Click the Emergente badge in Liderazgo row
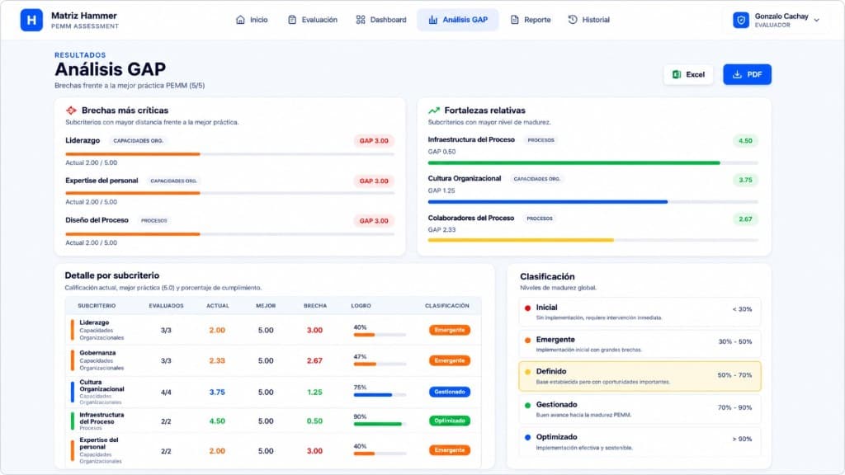 (450, 330)
